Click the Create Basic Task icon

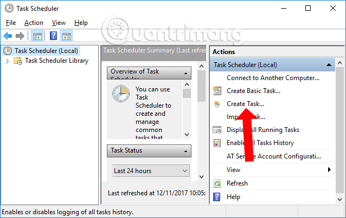[217, 91]
